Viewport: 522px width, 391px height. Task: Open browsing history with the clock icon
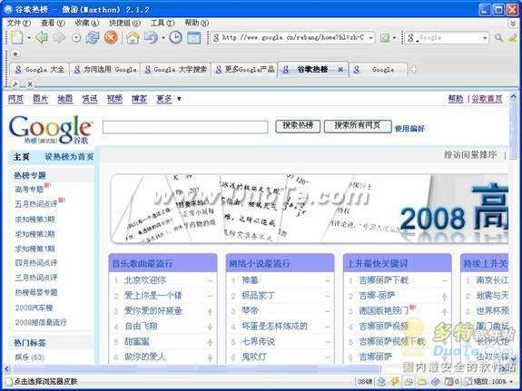coord(175,37)
